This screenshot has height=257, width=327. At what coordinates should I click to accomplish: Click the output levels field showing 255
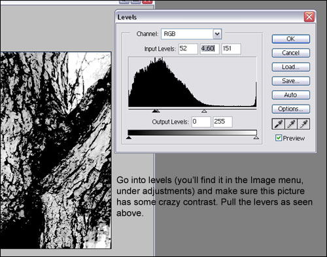pyautogui.click(x=222, y=122)
